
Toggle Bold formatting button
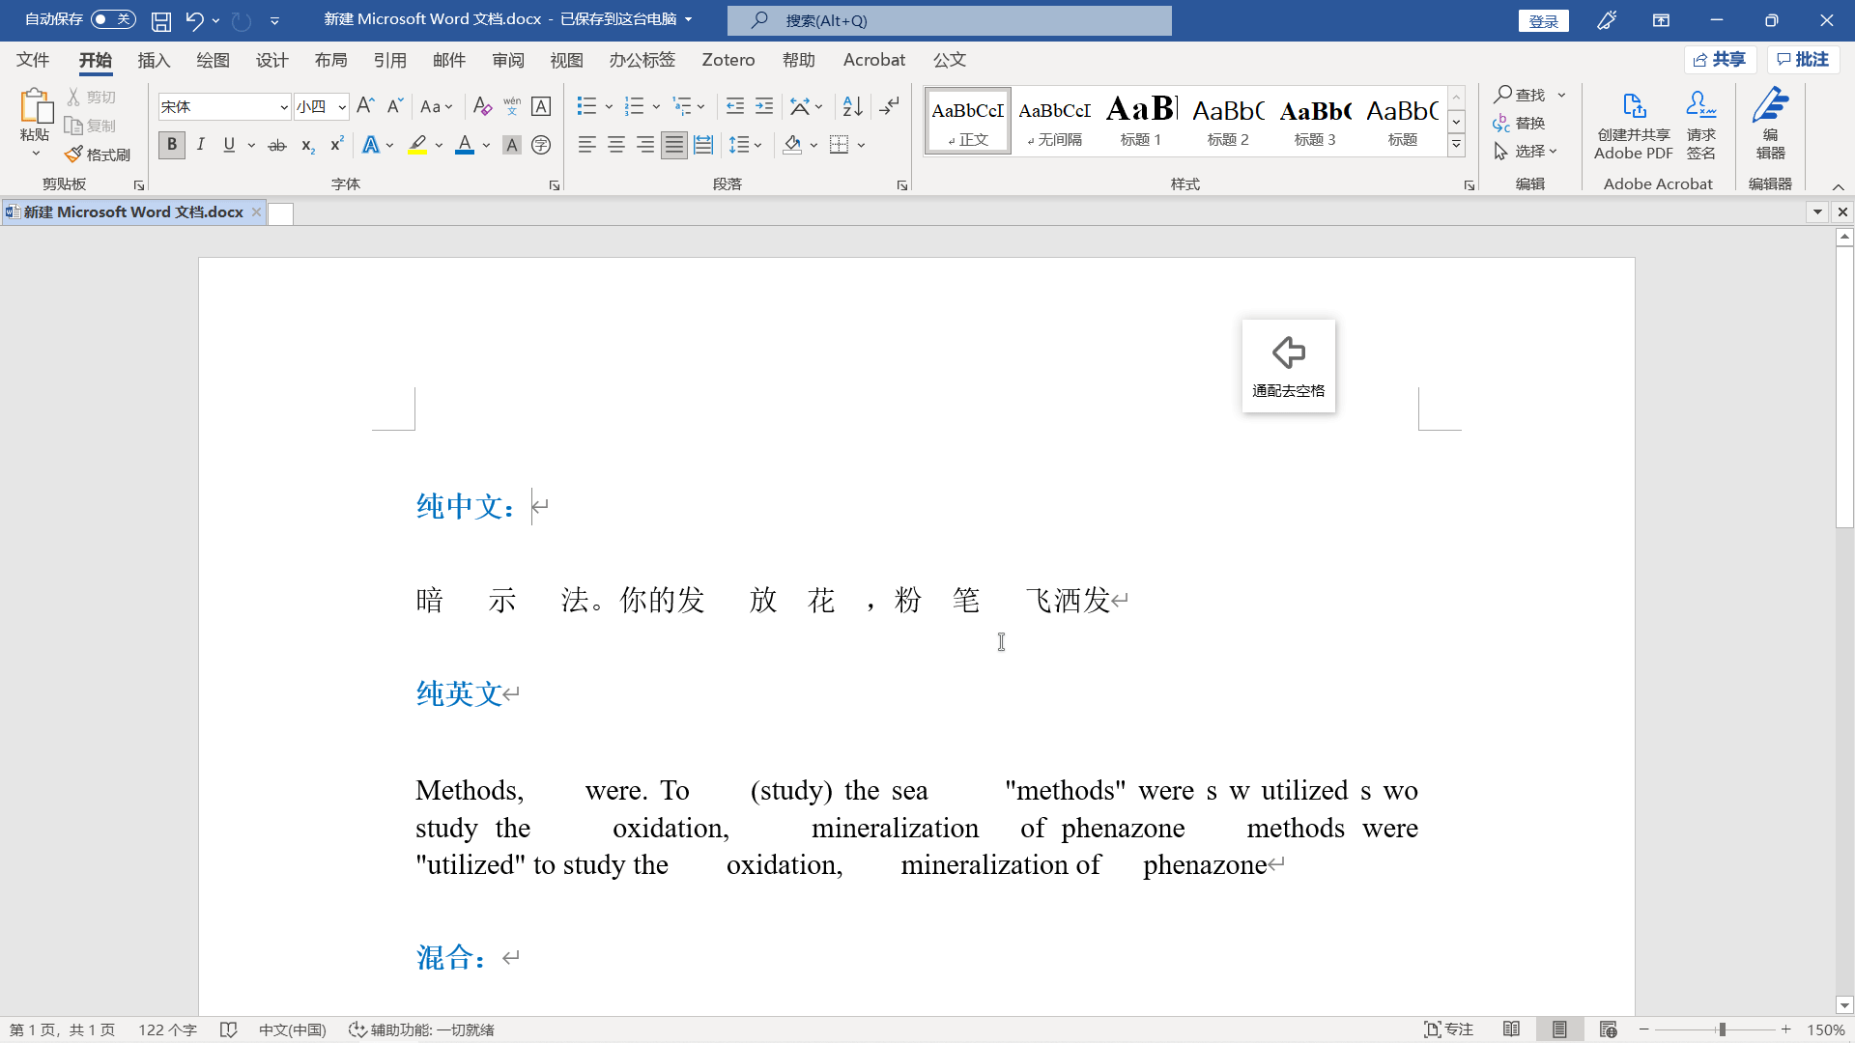(172, 145)
